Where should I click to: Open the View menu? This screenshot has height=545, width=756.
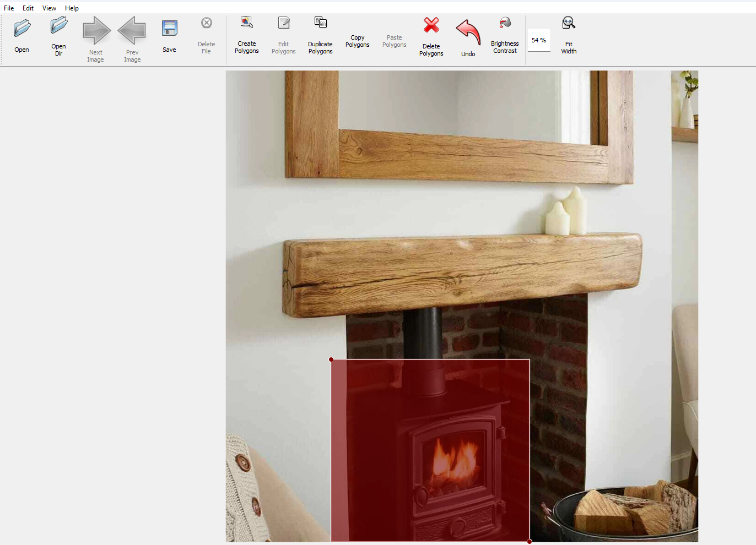49,8
